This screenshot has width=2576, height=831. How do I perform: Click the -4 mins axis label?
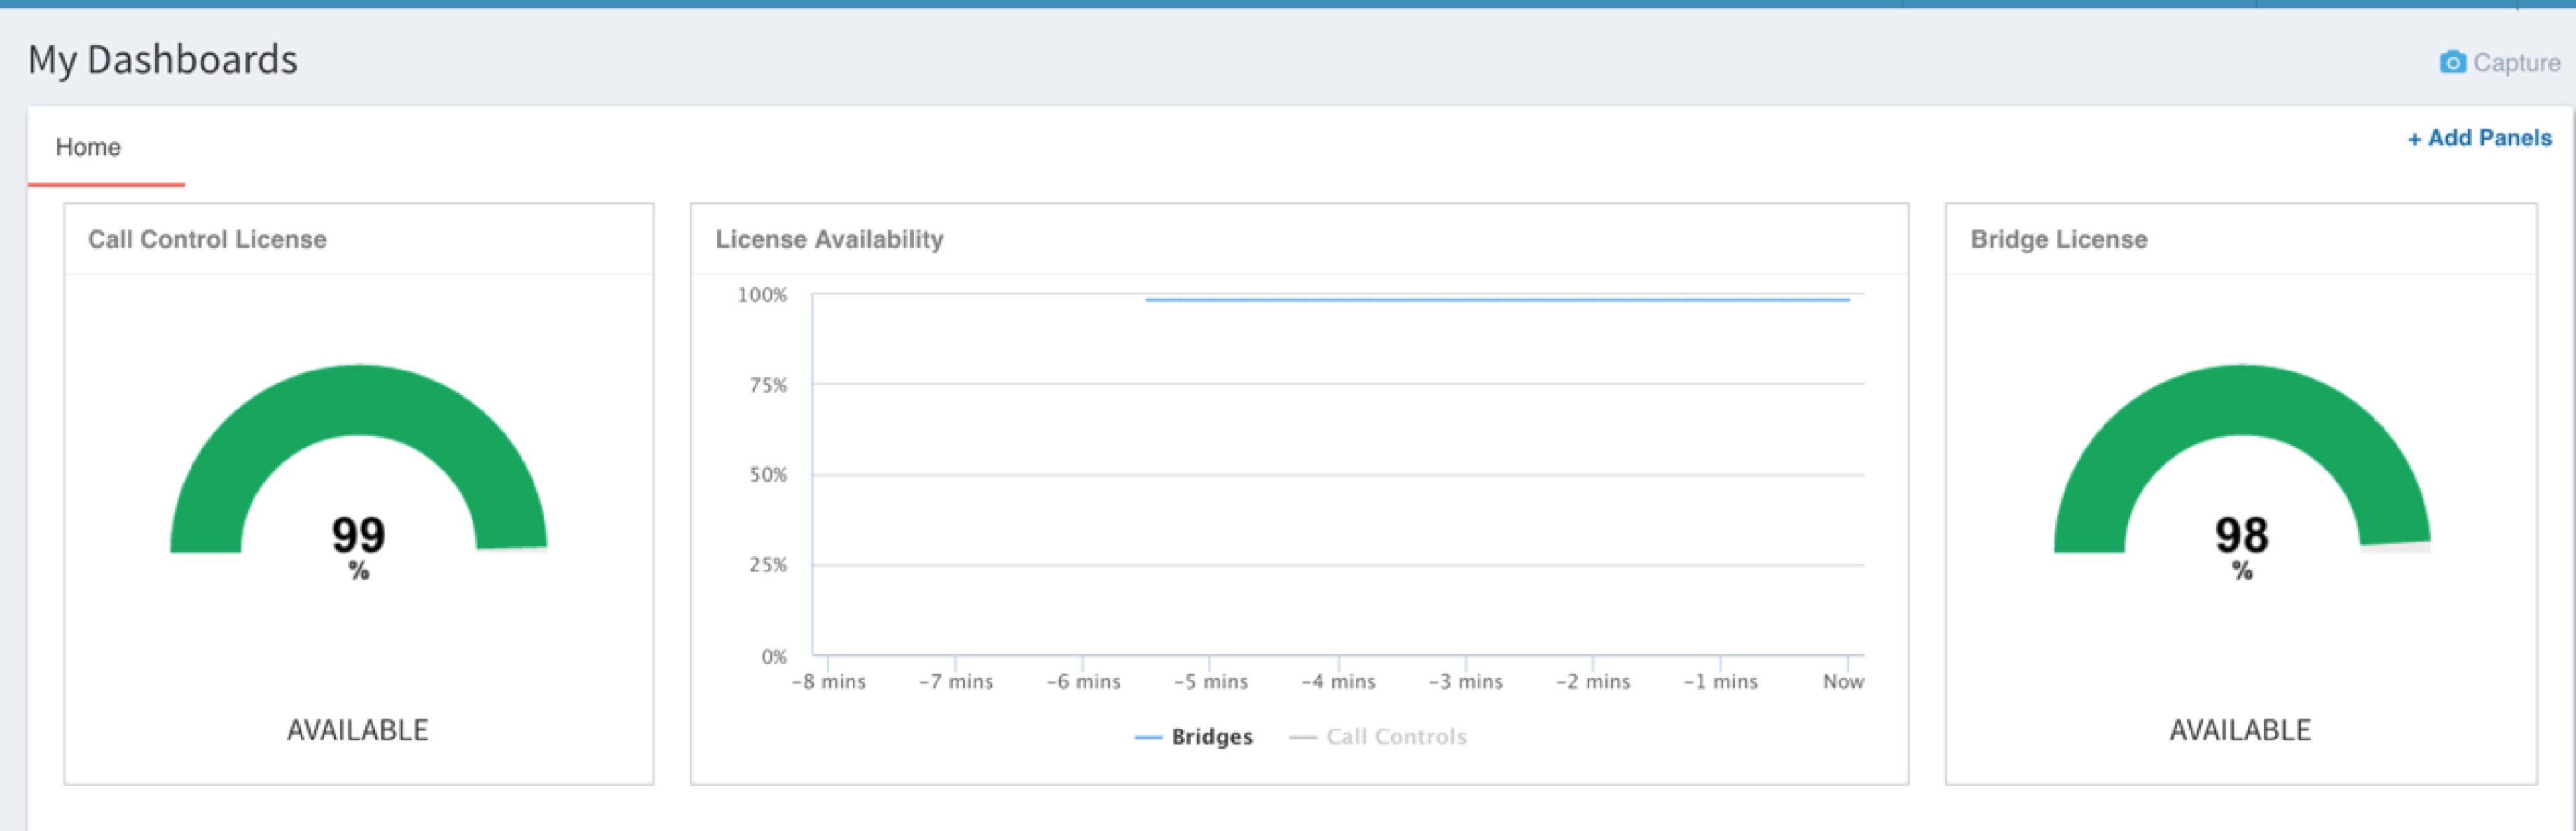coord(1338,681)
